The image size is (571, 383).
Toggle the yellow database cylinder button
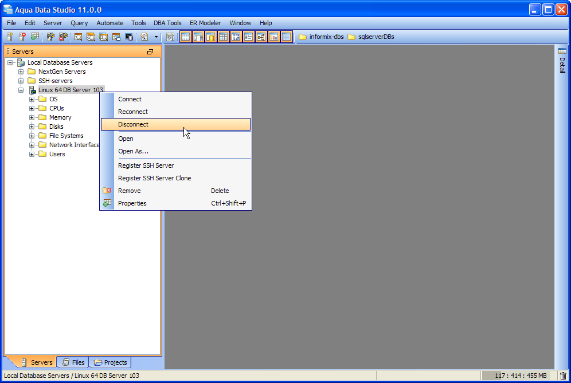coord(210,37)
